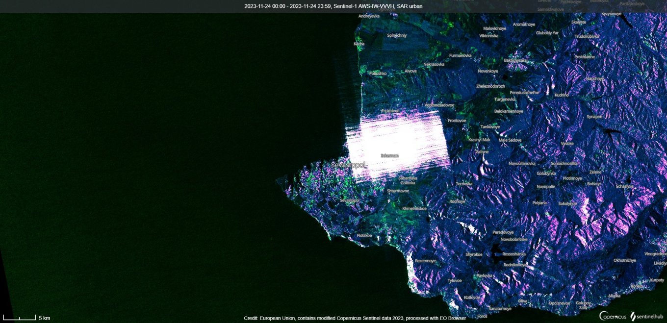Select the Verkhnesadovoe place label
Screen dimensions: 667x323
point(439,105)
